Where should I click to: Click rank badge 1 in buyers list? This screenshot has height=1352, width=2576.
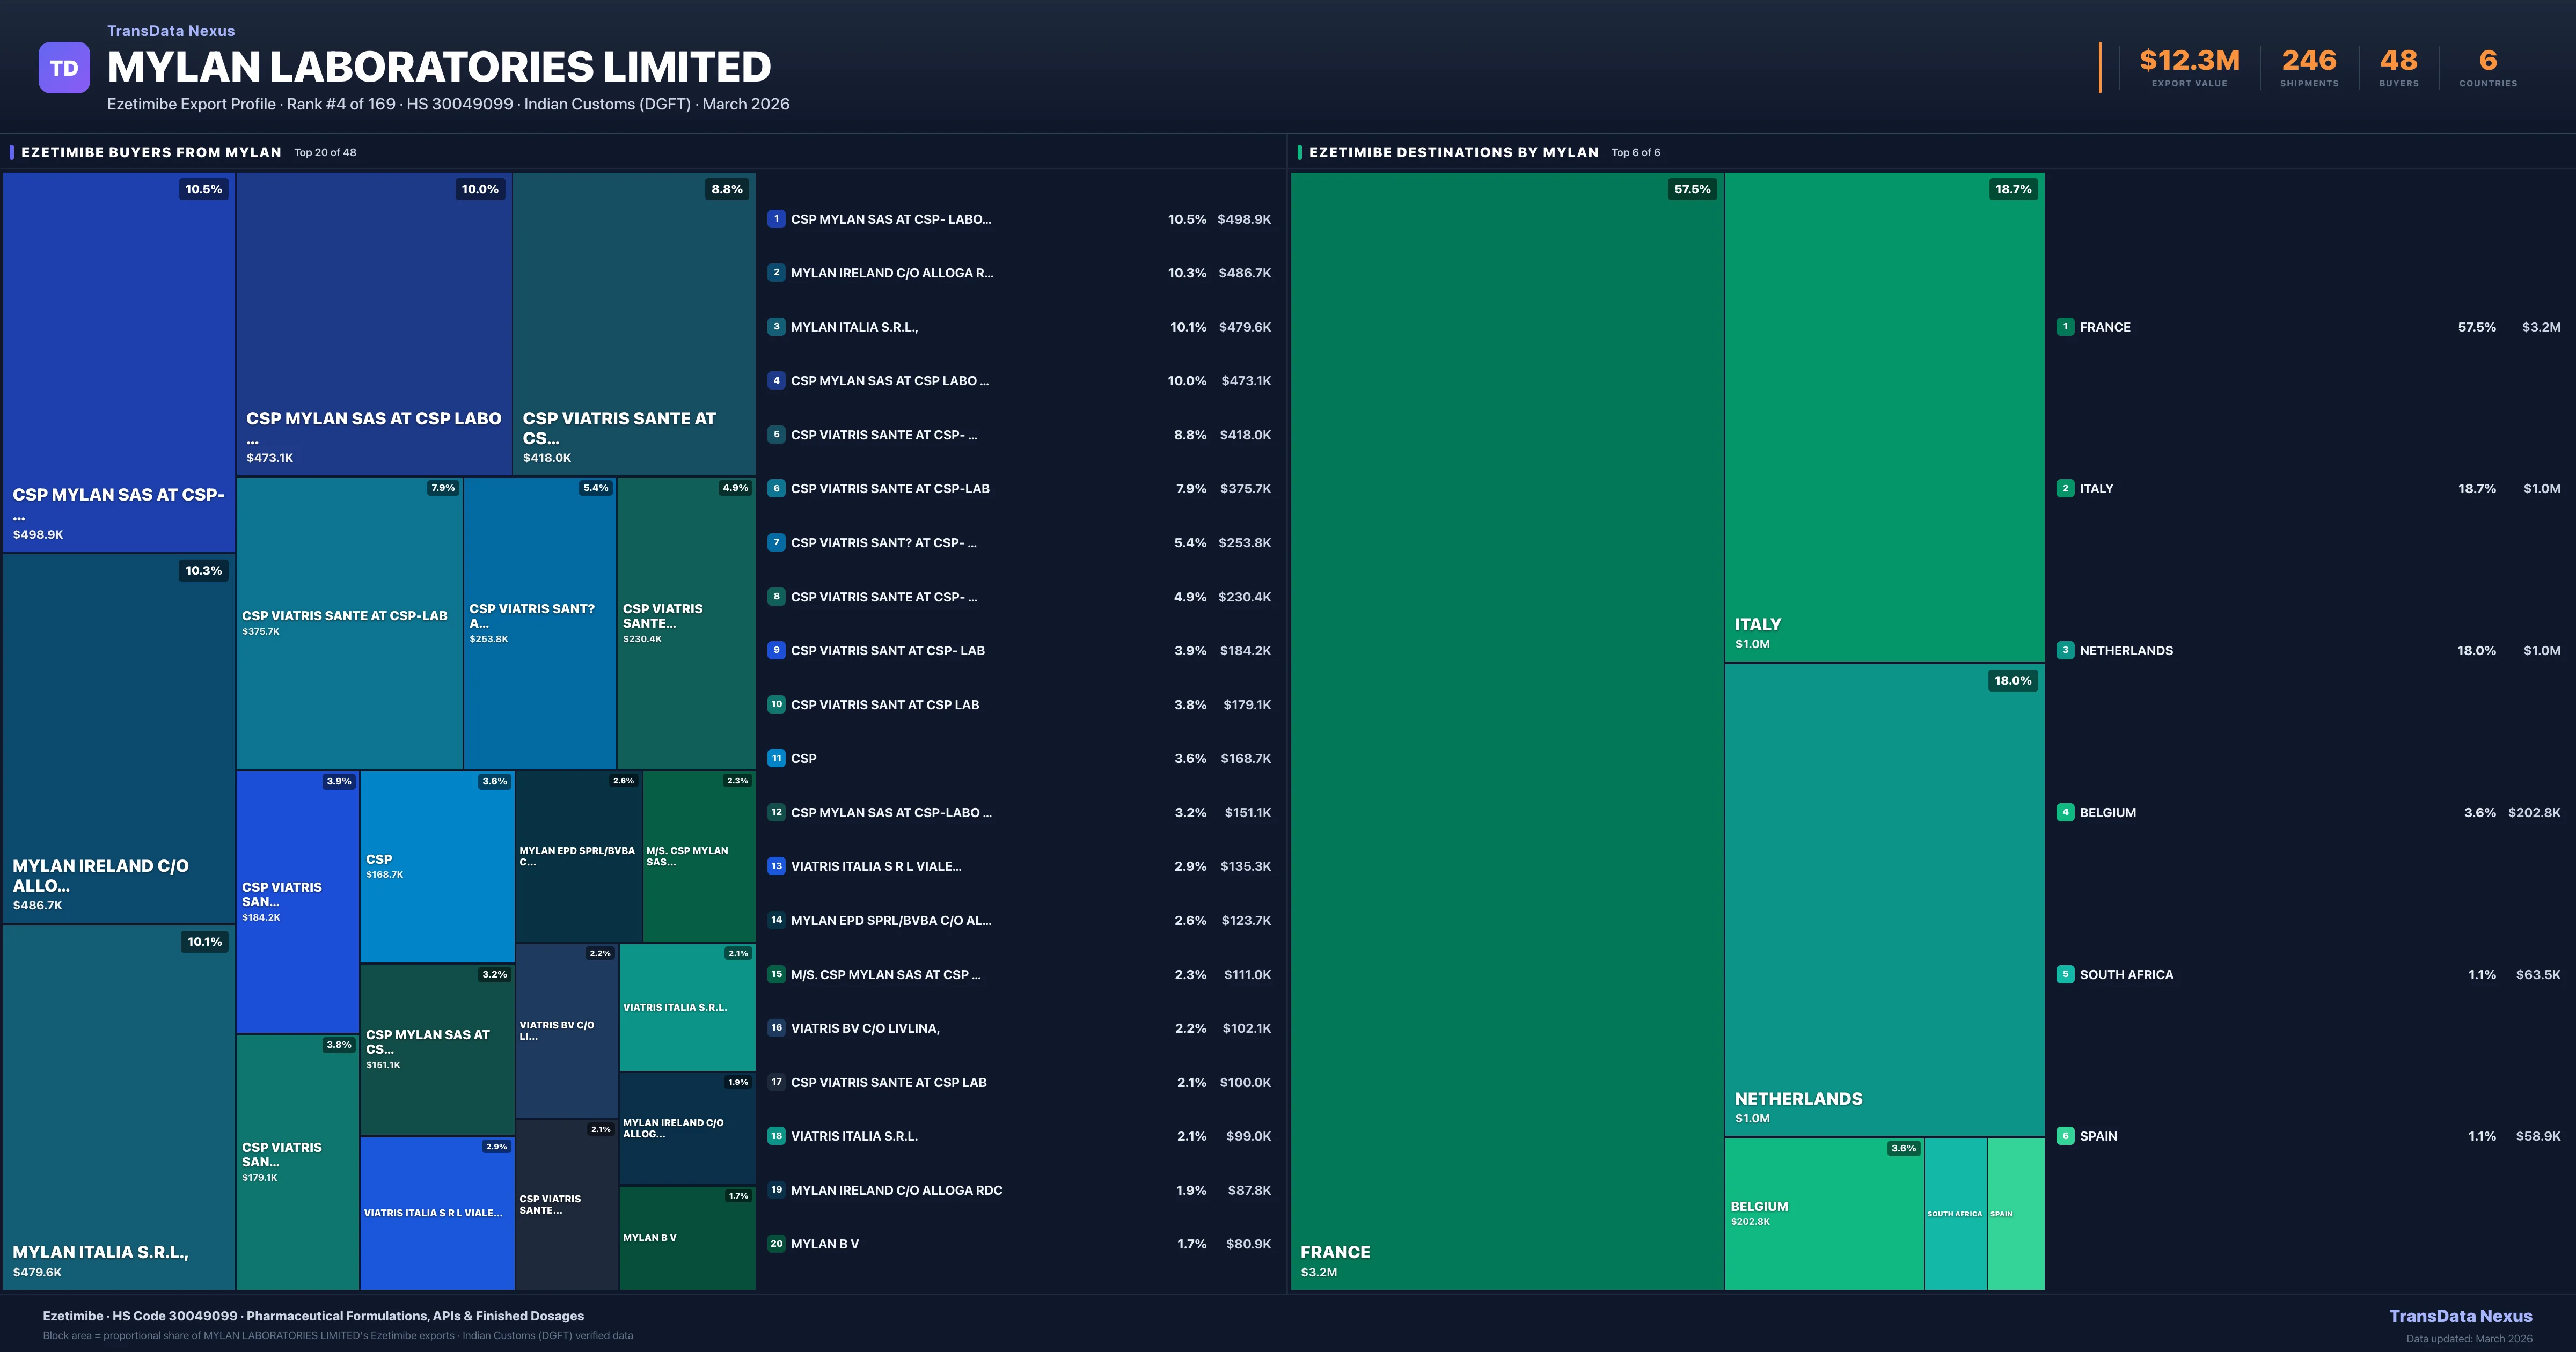pos(776,219)
